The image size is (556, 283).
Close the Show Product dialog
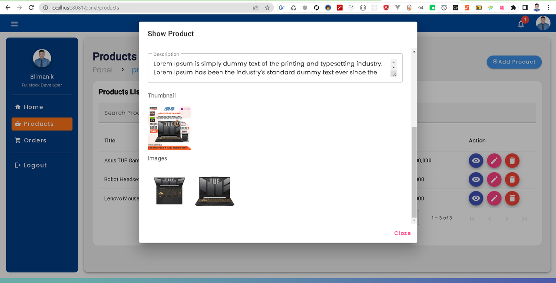point(402,233)
